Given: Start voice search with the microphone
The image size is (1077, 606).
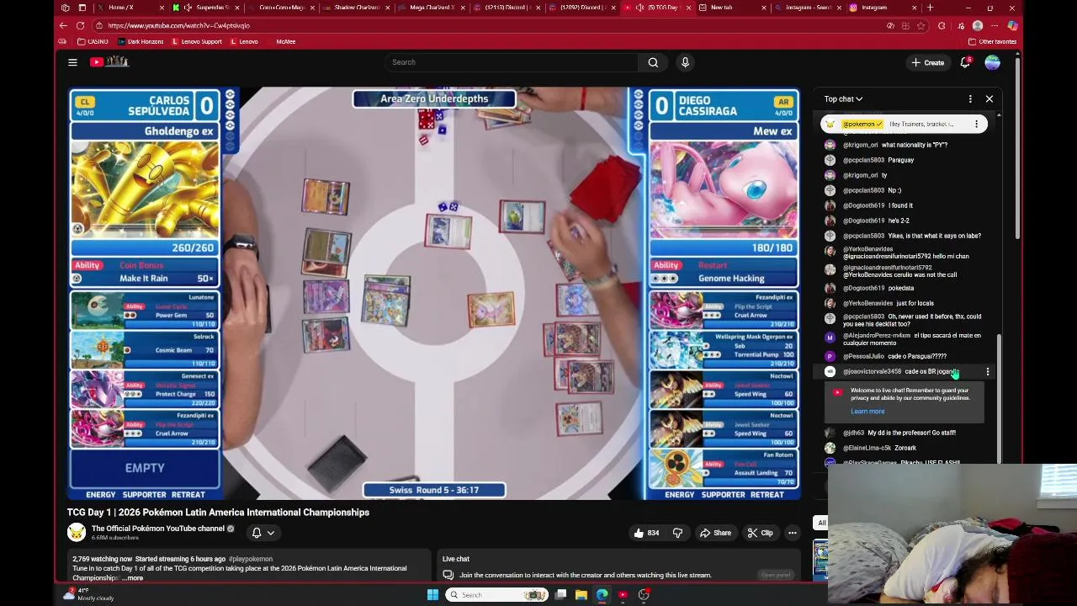Looking at the screenshot, I should point(685,62).
